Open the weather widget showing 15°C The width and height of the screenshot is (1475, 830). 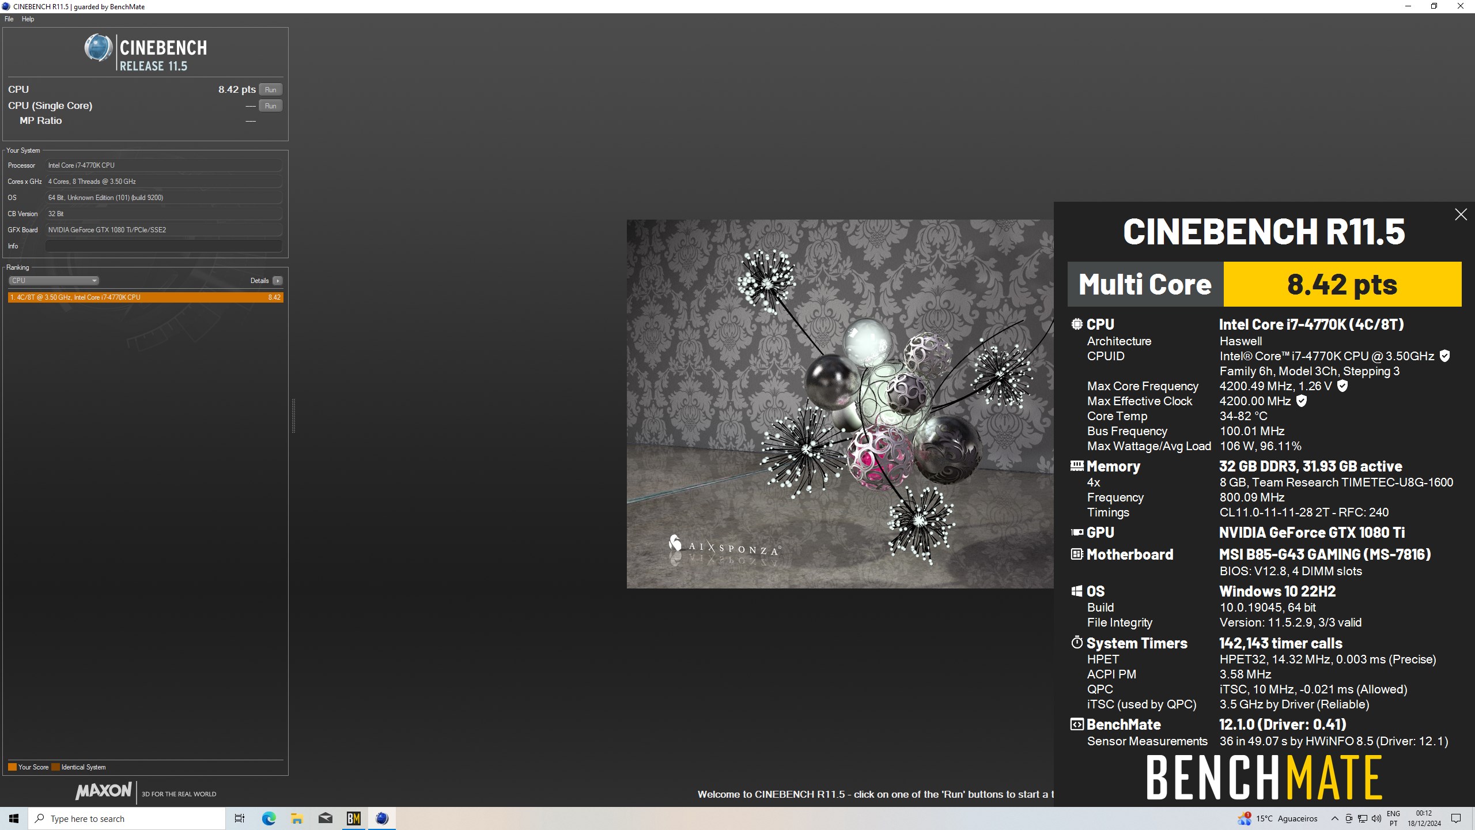1277,818
